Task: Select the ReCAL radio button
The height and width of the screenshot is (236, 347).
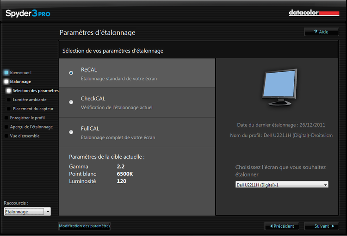Action: (x=71, y=73)
